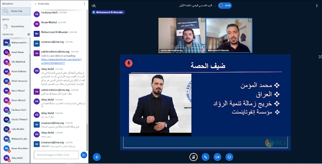Share webcam with the camera button
This screenshot has width=322, height=164.
click(x=217, y=157)
